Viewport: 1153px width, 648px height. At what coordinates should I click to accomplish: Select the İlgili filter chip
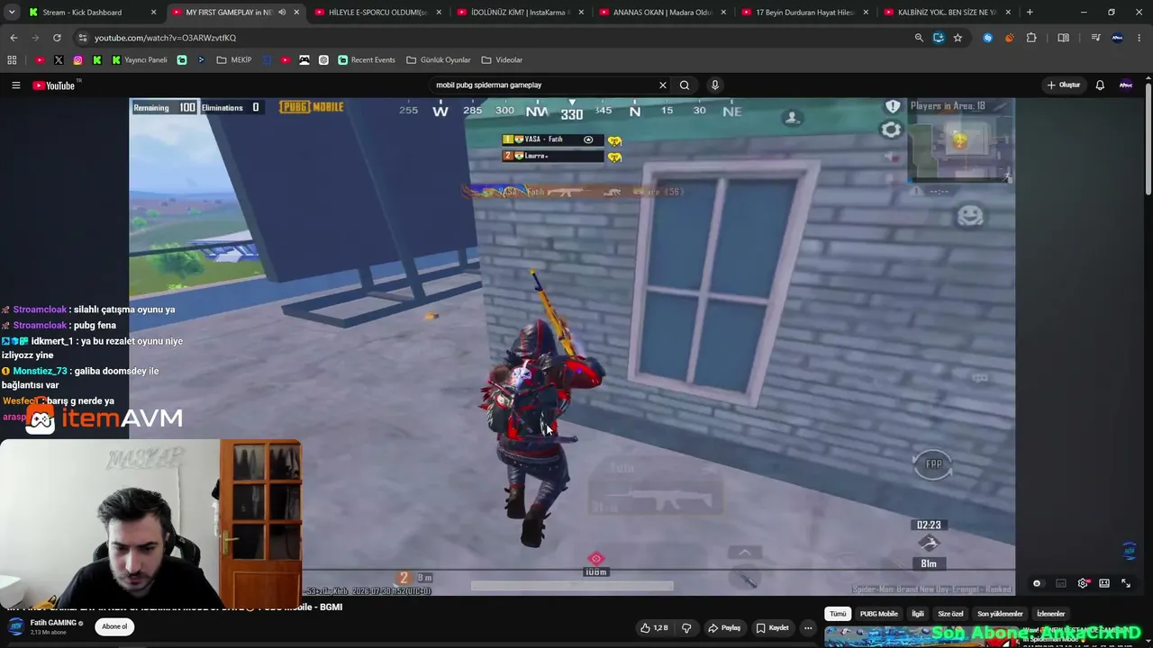(x=918, y=614)
